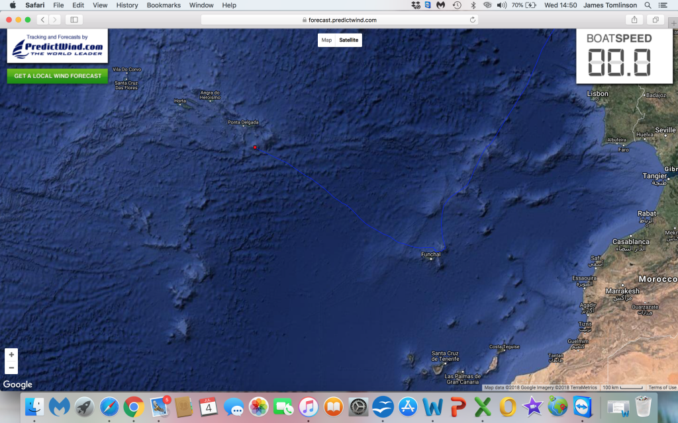
Task: Open the Trash in the Dock
Action: tap(643, 406)
